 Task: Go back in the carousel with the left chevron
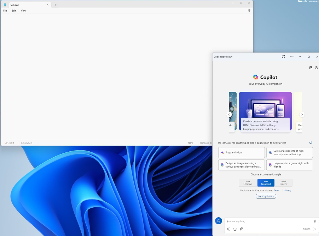point(230,114)
